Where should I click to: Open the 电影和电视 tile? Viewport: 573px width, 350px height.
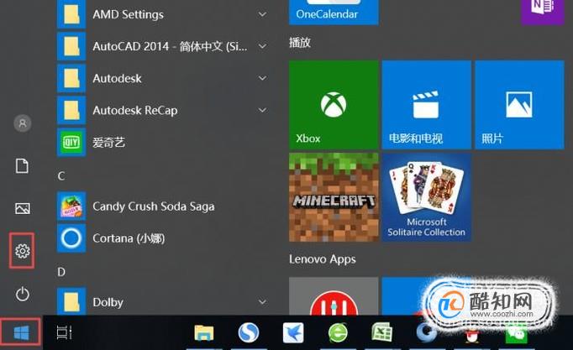427,105
